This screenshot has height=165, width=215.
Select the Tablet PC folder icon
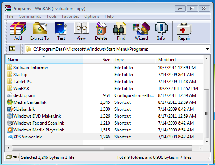click(9, 81)
